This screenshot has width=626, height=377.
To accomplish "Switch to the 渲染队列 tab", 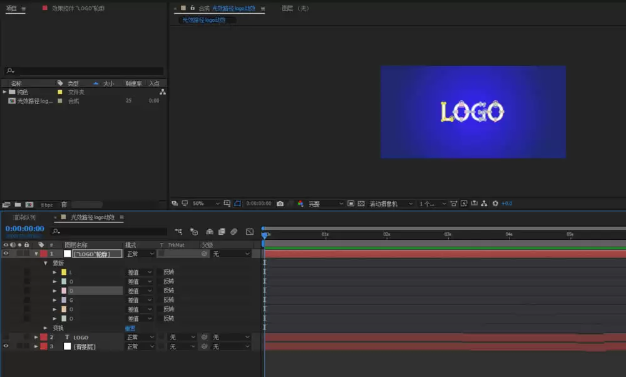I will coord(24,217).
